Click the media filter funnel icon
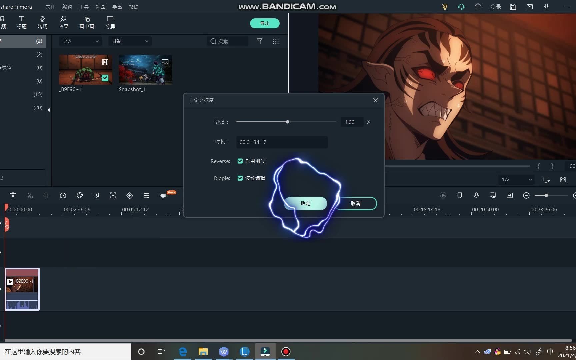Image resolution: width=576 pixels, height=360 pixels. (260, 41)
